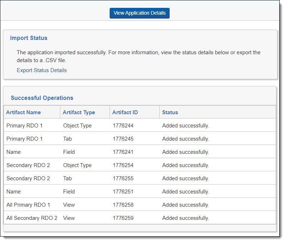This screenshot has height=242, width=285.
Task: Select the Artifact Name column header
Action: (24, 112)
